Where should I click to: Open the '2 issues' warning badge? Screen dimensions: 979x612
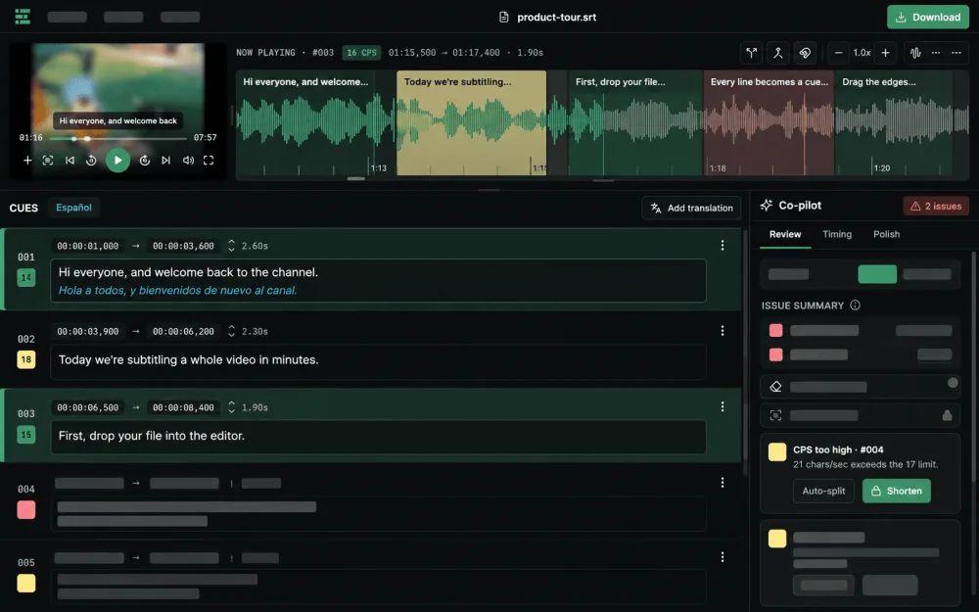[935, 206]
